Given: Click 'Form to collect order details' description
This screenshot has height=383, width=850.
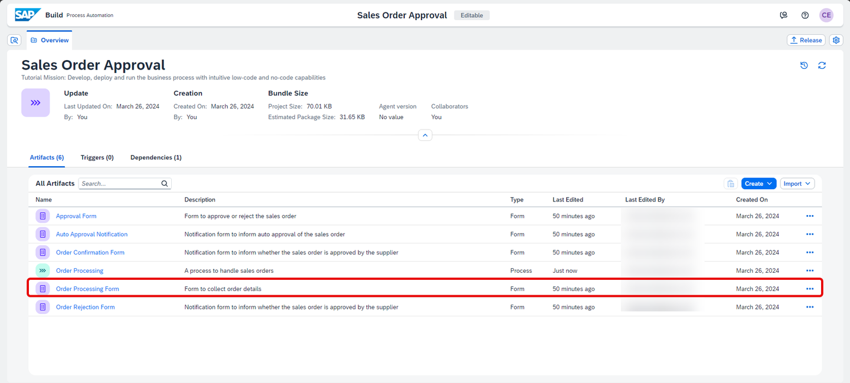Looking at the screenshot, I should (x=223, y=289).
